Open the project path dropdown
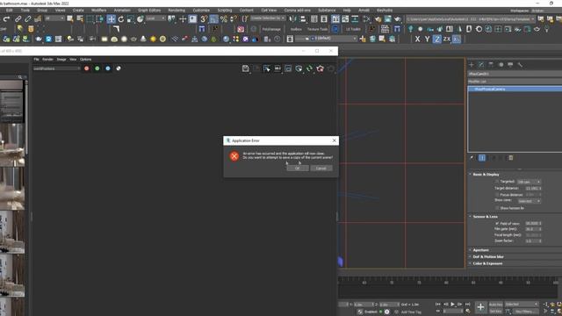The width and height of the screenshot is (562, 316). tap(470, 18)
